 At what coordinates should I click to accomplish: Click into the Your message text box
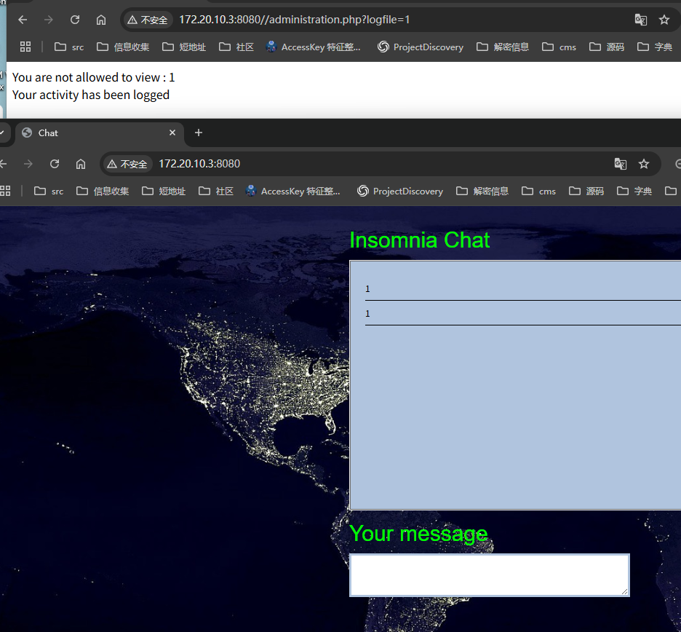coord(489,574)
